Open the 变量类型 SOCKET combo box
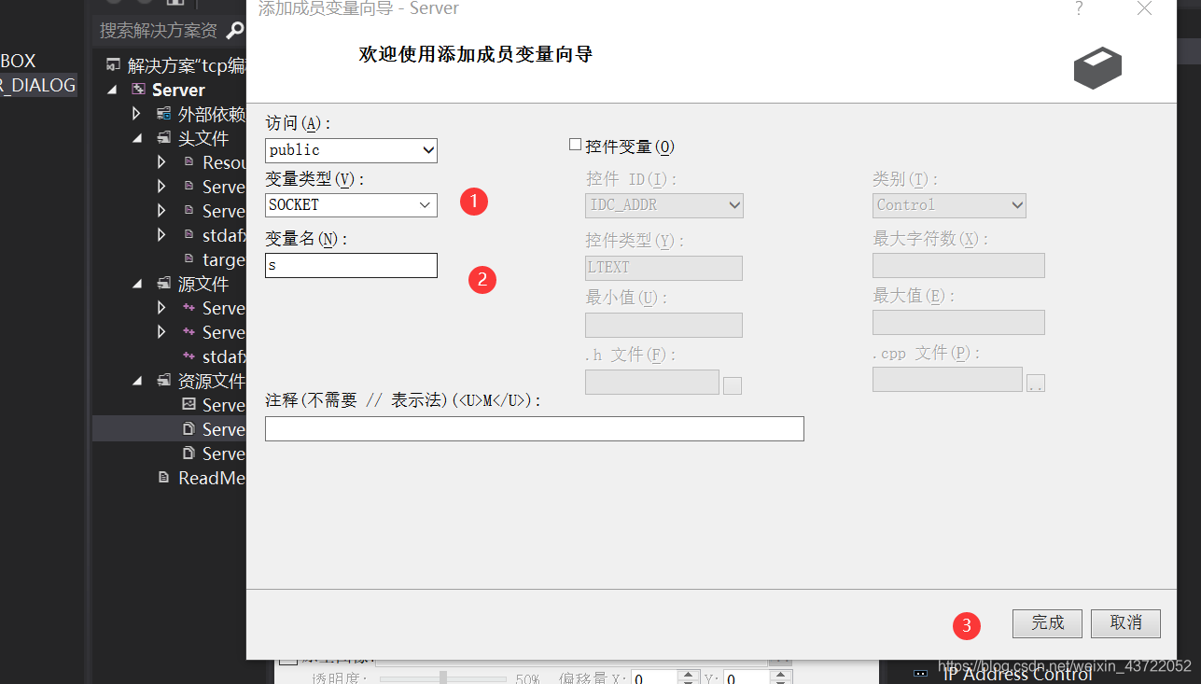The height and width of the screenshot is (684, 1201). (351, 204)
